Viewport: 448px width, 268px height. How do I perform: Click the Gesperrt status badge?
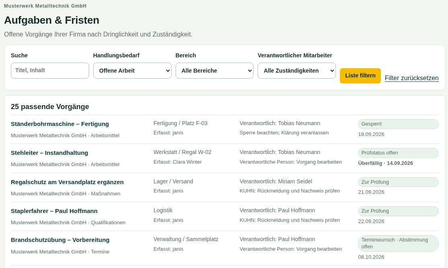398,124
